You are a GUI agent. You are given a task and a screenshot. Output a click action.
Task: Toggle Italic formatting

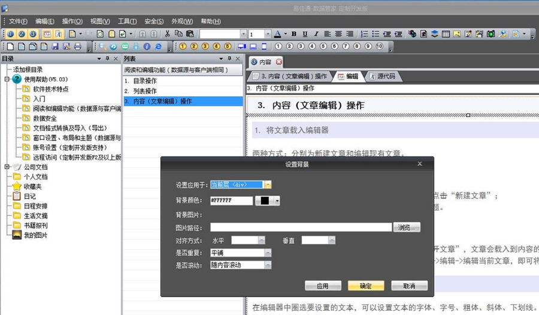[316, 33]
